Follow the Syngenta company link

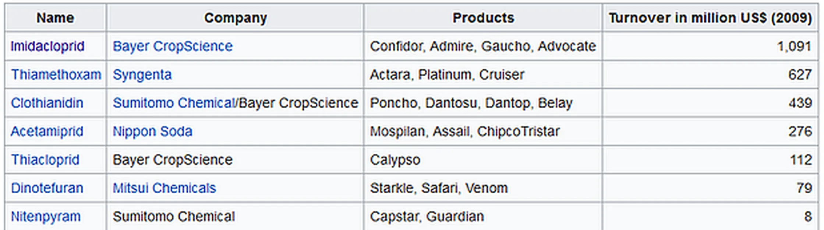142,74
